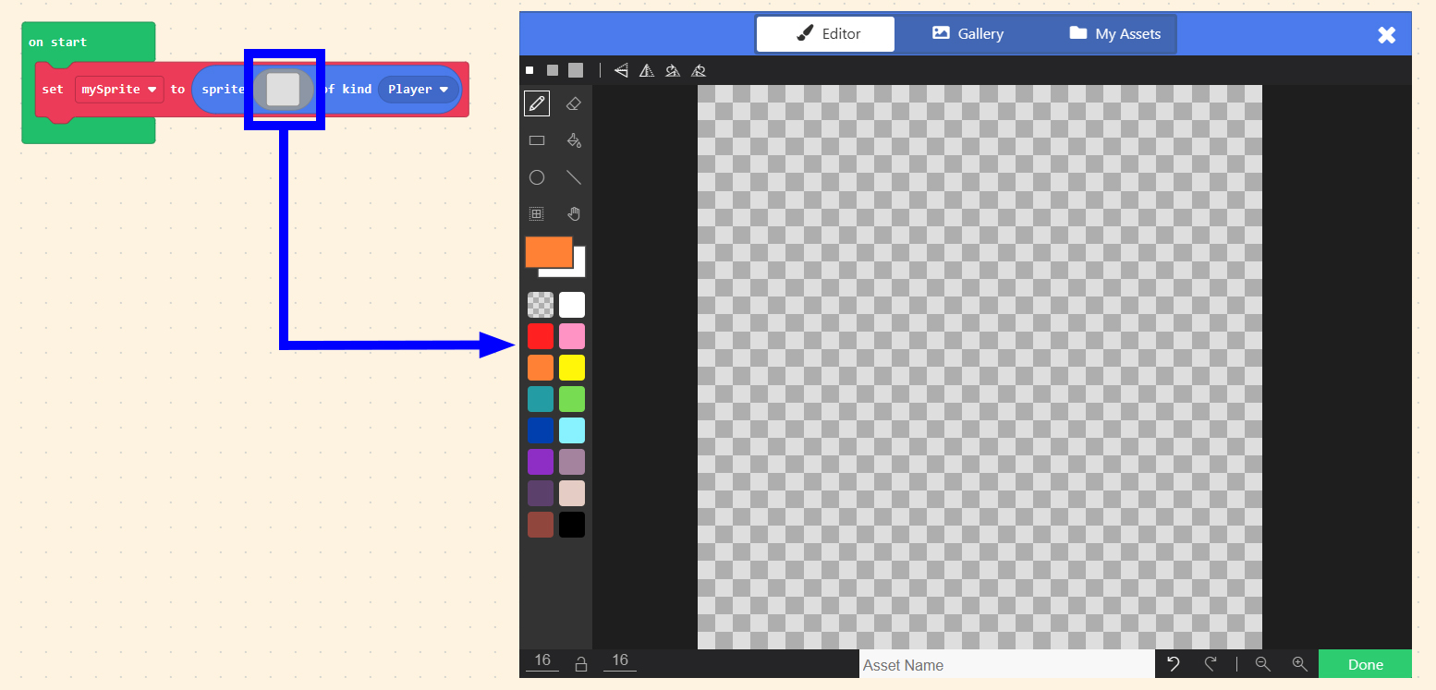Set brush size to smallest square

(529, 70)
